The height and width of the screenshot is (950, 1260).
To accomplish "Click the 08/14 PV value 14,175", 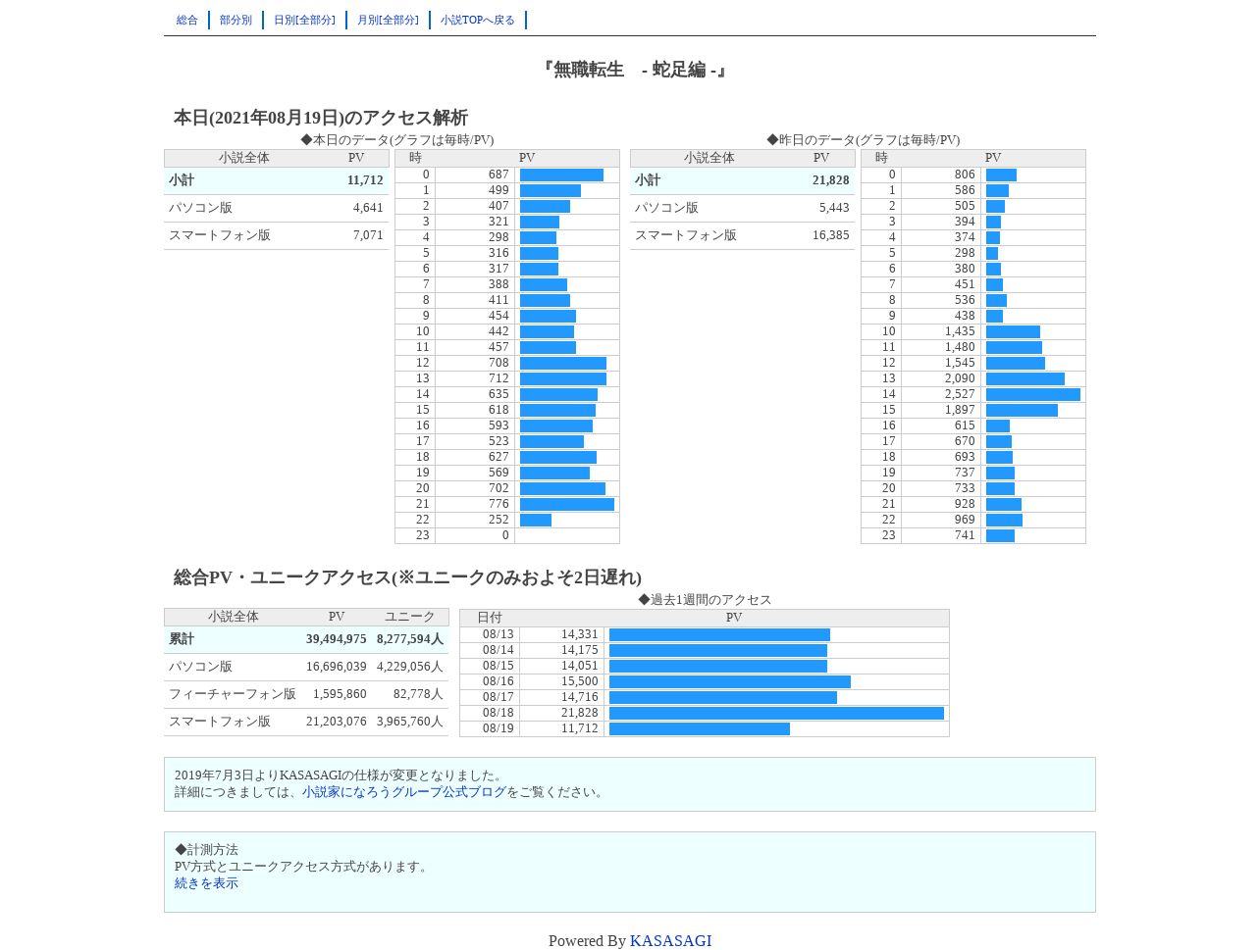I will pos(580,650).
